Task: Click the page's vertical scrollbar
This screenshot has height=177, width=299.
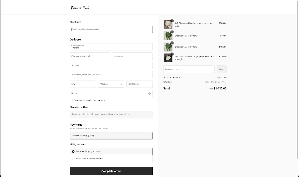Action: coord(297,80)
